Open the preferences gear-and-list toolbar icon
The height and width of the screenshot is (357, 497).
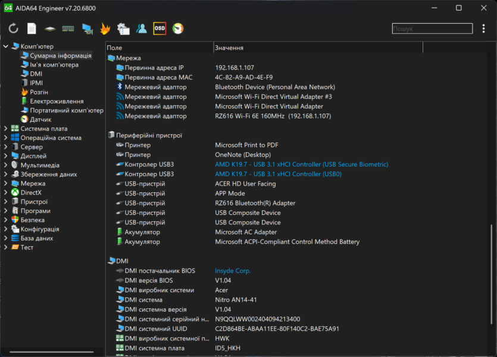point(123,29)
